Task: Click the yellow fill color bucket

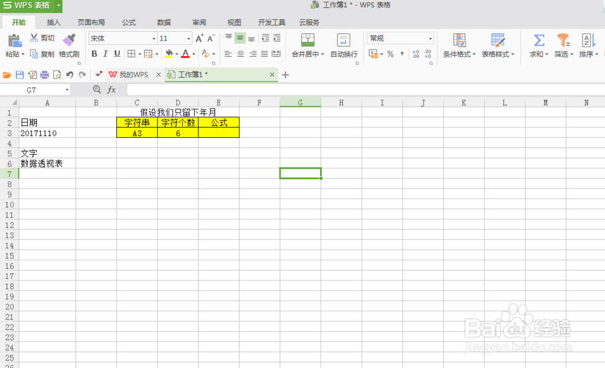Action: pyautogui.click(x=169, y=54)
